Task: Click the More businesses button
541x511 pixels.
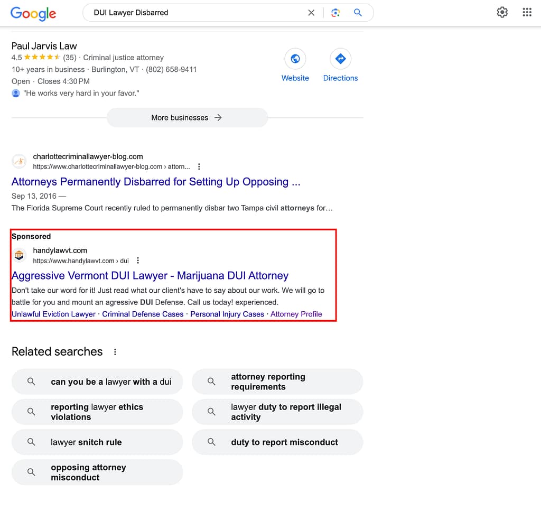Action: click(188, 118)
